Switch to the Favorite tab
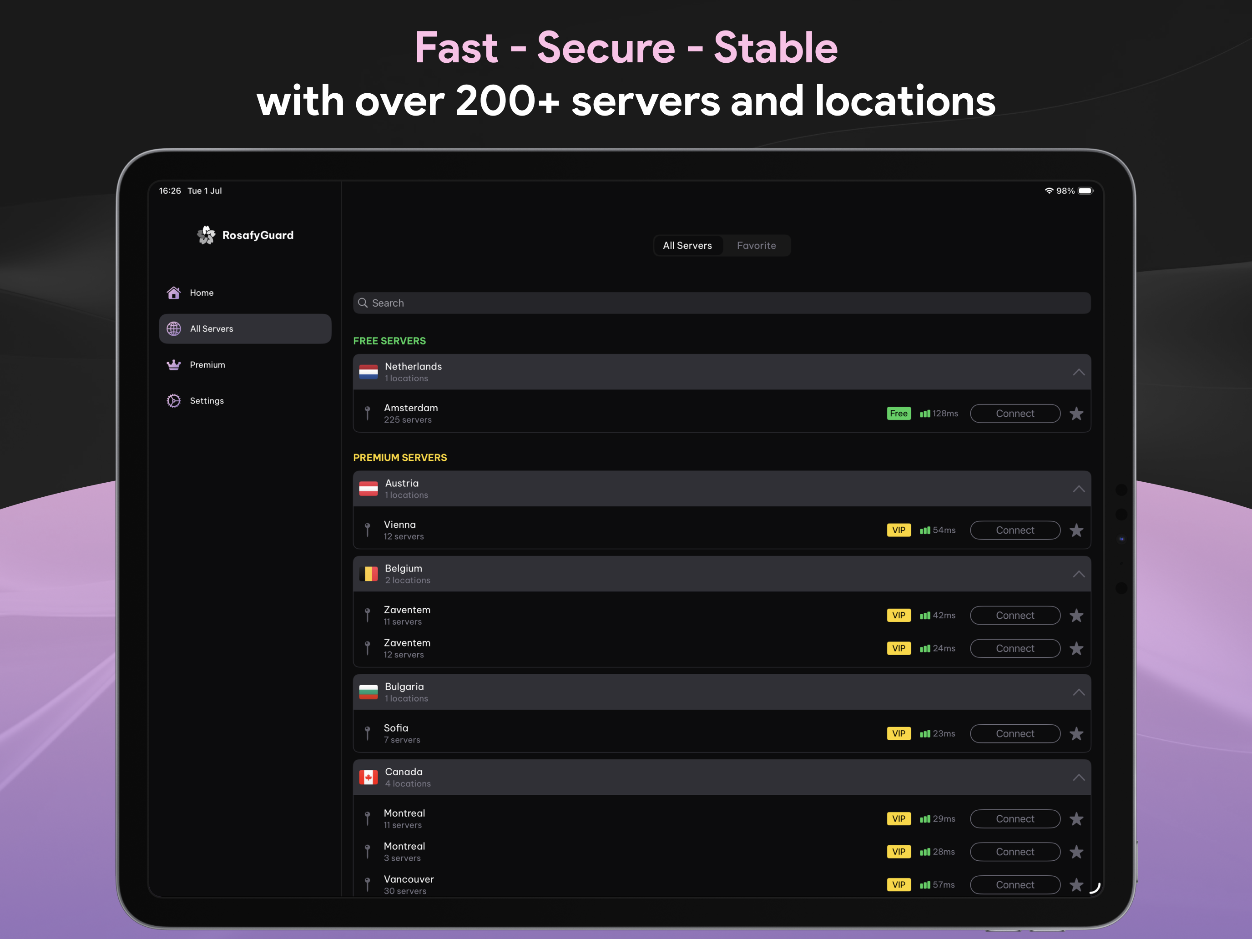Image resolution: width=1252 pixels, height=939 pixels. point(756,246)
